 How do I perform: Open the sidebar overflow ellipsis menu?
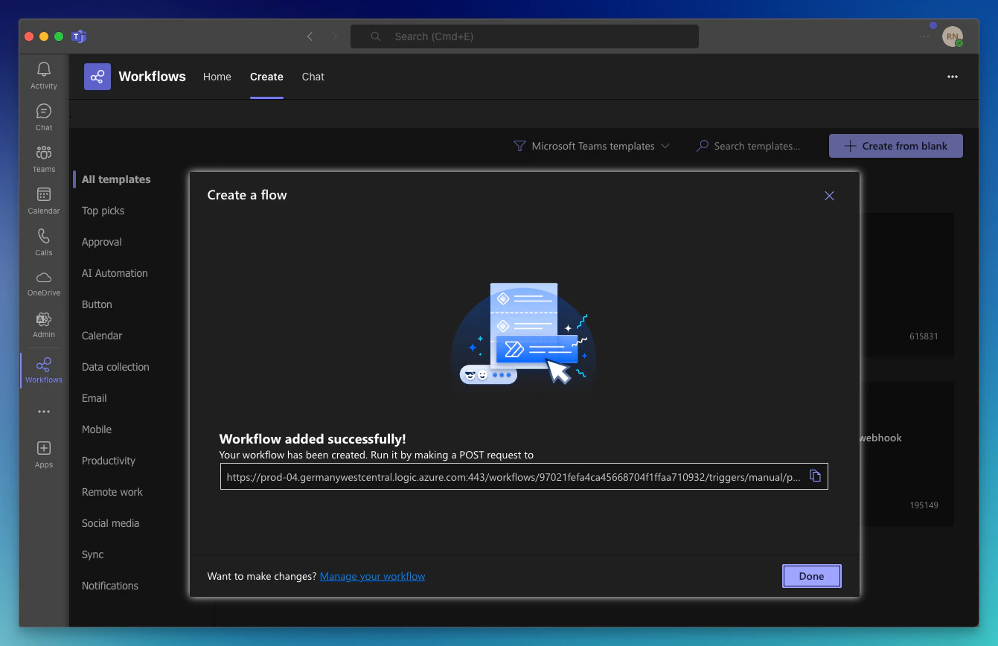tap(43, 411)
